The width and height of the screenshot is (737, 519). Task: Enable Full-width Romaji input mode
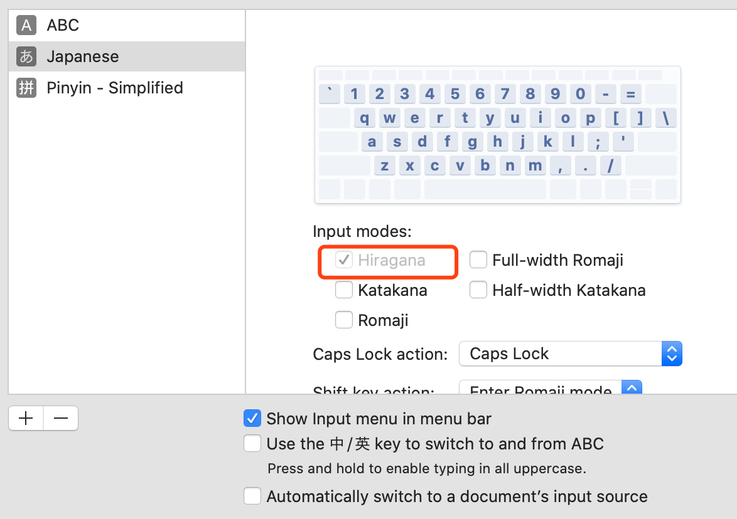coord(478,260)
